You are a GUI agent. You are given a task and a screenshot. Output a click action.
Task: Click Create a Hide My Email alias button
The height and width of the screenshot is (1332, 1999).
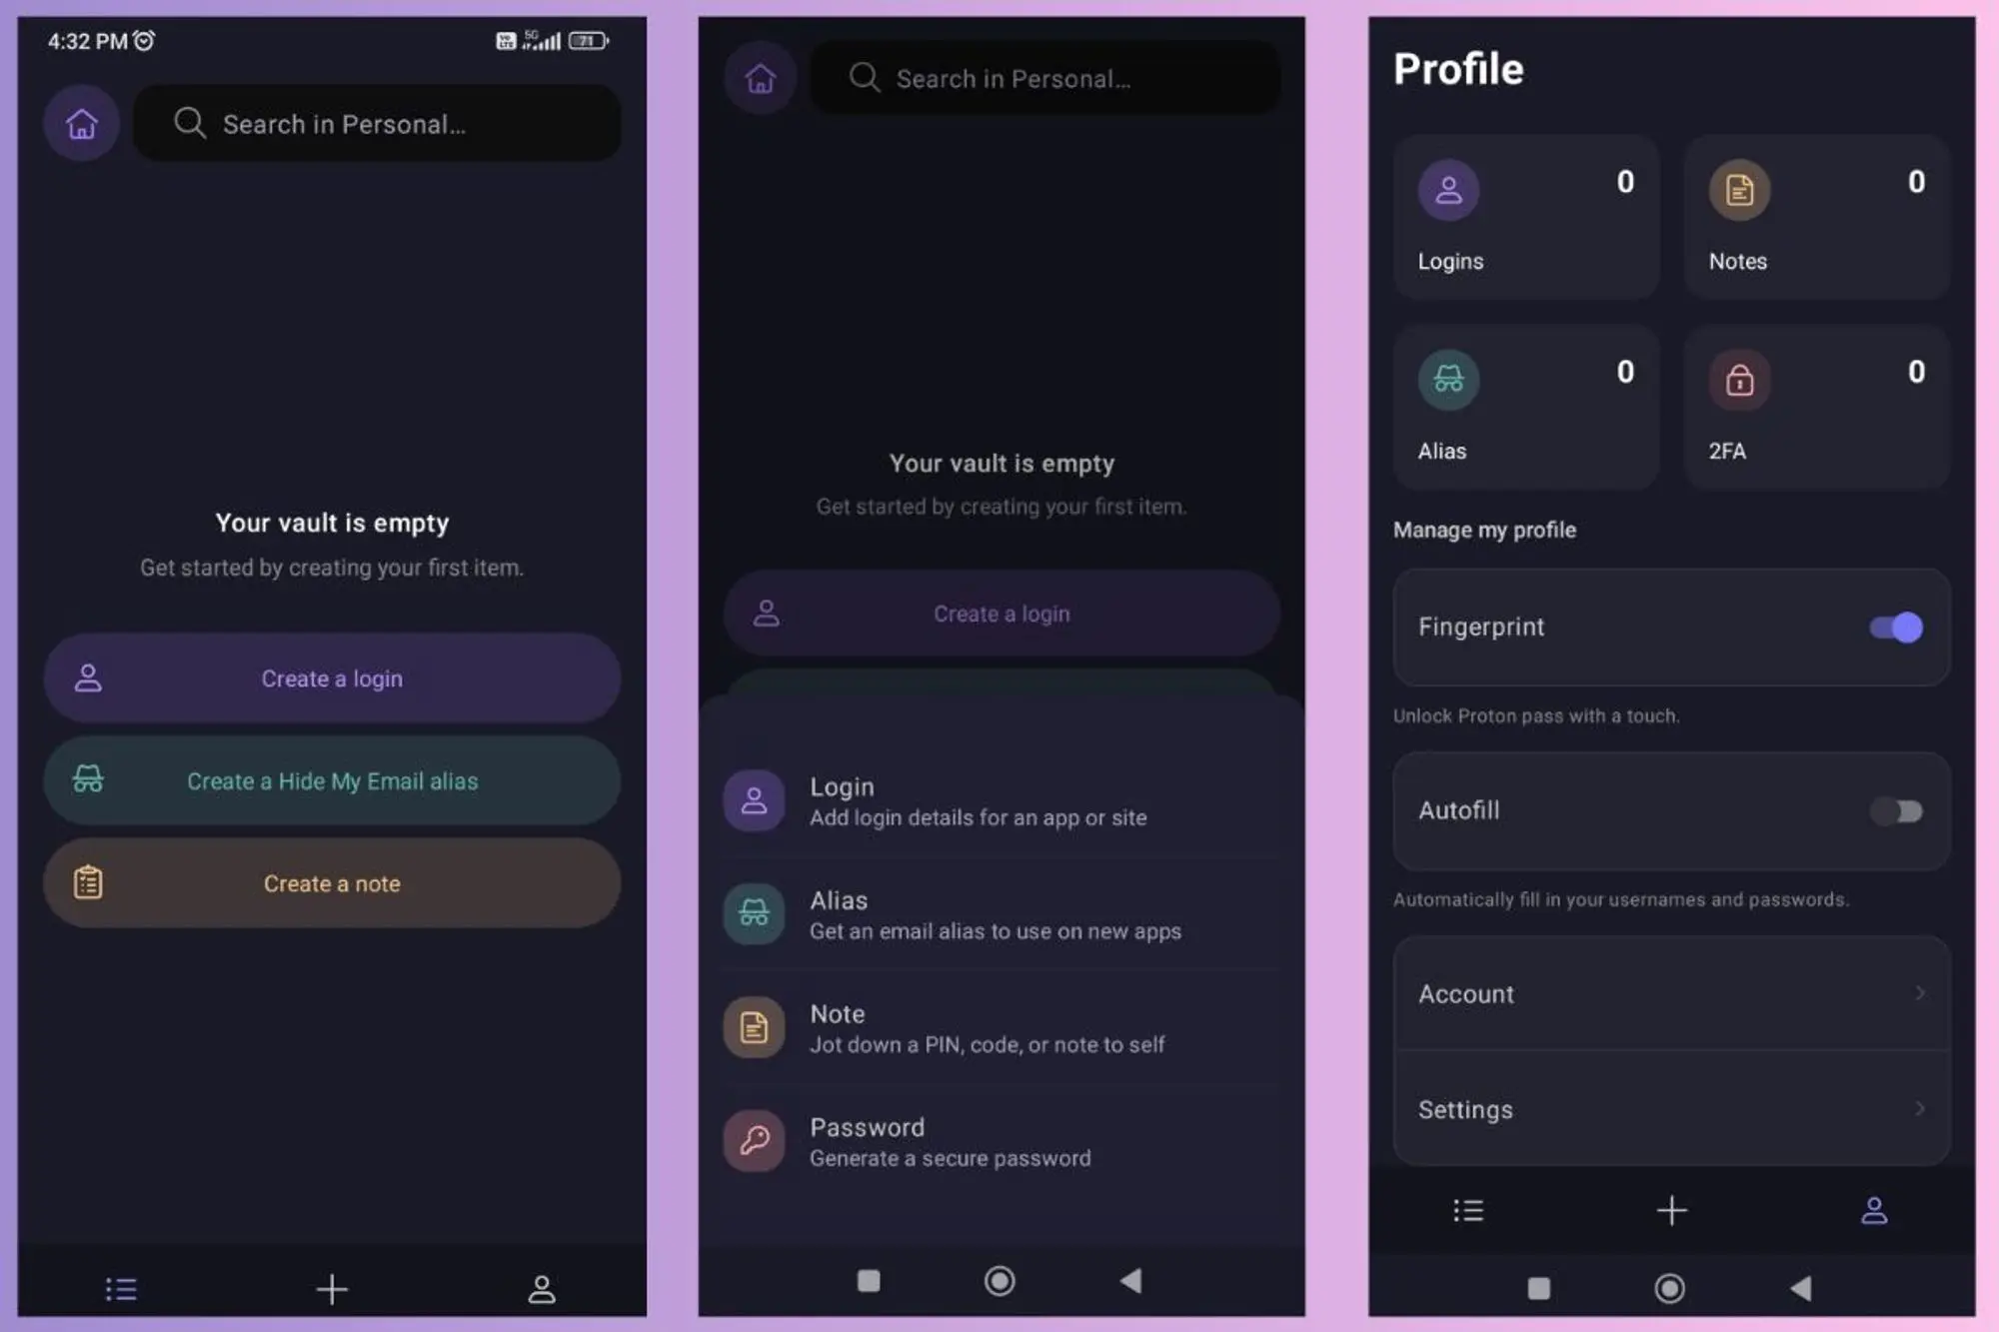coord(332,780)
